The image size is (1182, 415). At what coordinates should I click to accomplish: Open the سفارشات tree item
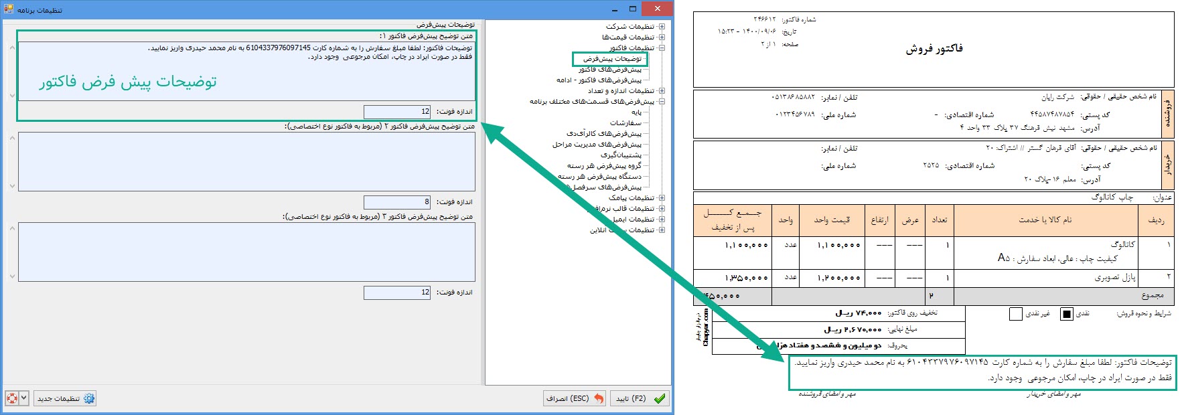click(x=625, y=123)
